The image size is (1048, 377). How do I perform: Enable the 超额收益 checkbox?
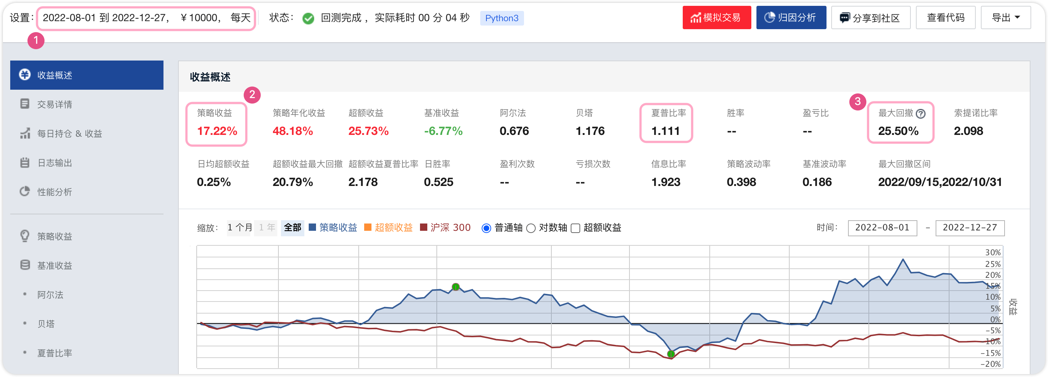pyautogui.click(x=575, y=228)
